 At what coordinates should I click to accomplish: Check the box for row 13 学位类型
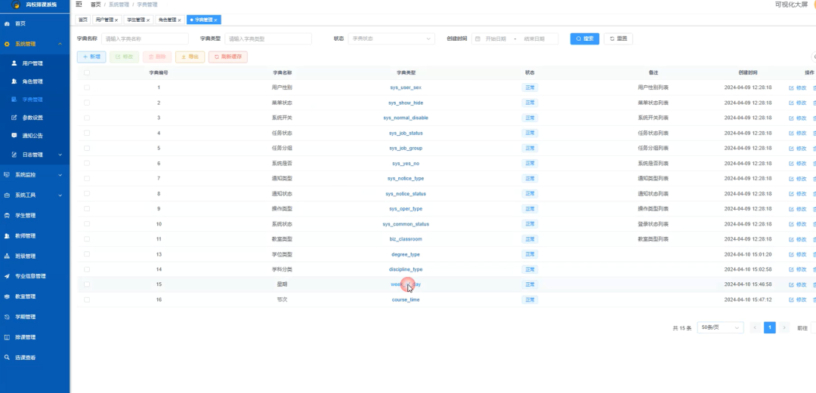coord(87,254)
